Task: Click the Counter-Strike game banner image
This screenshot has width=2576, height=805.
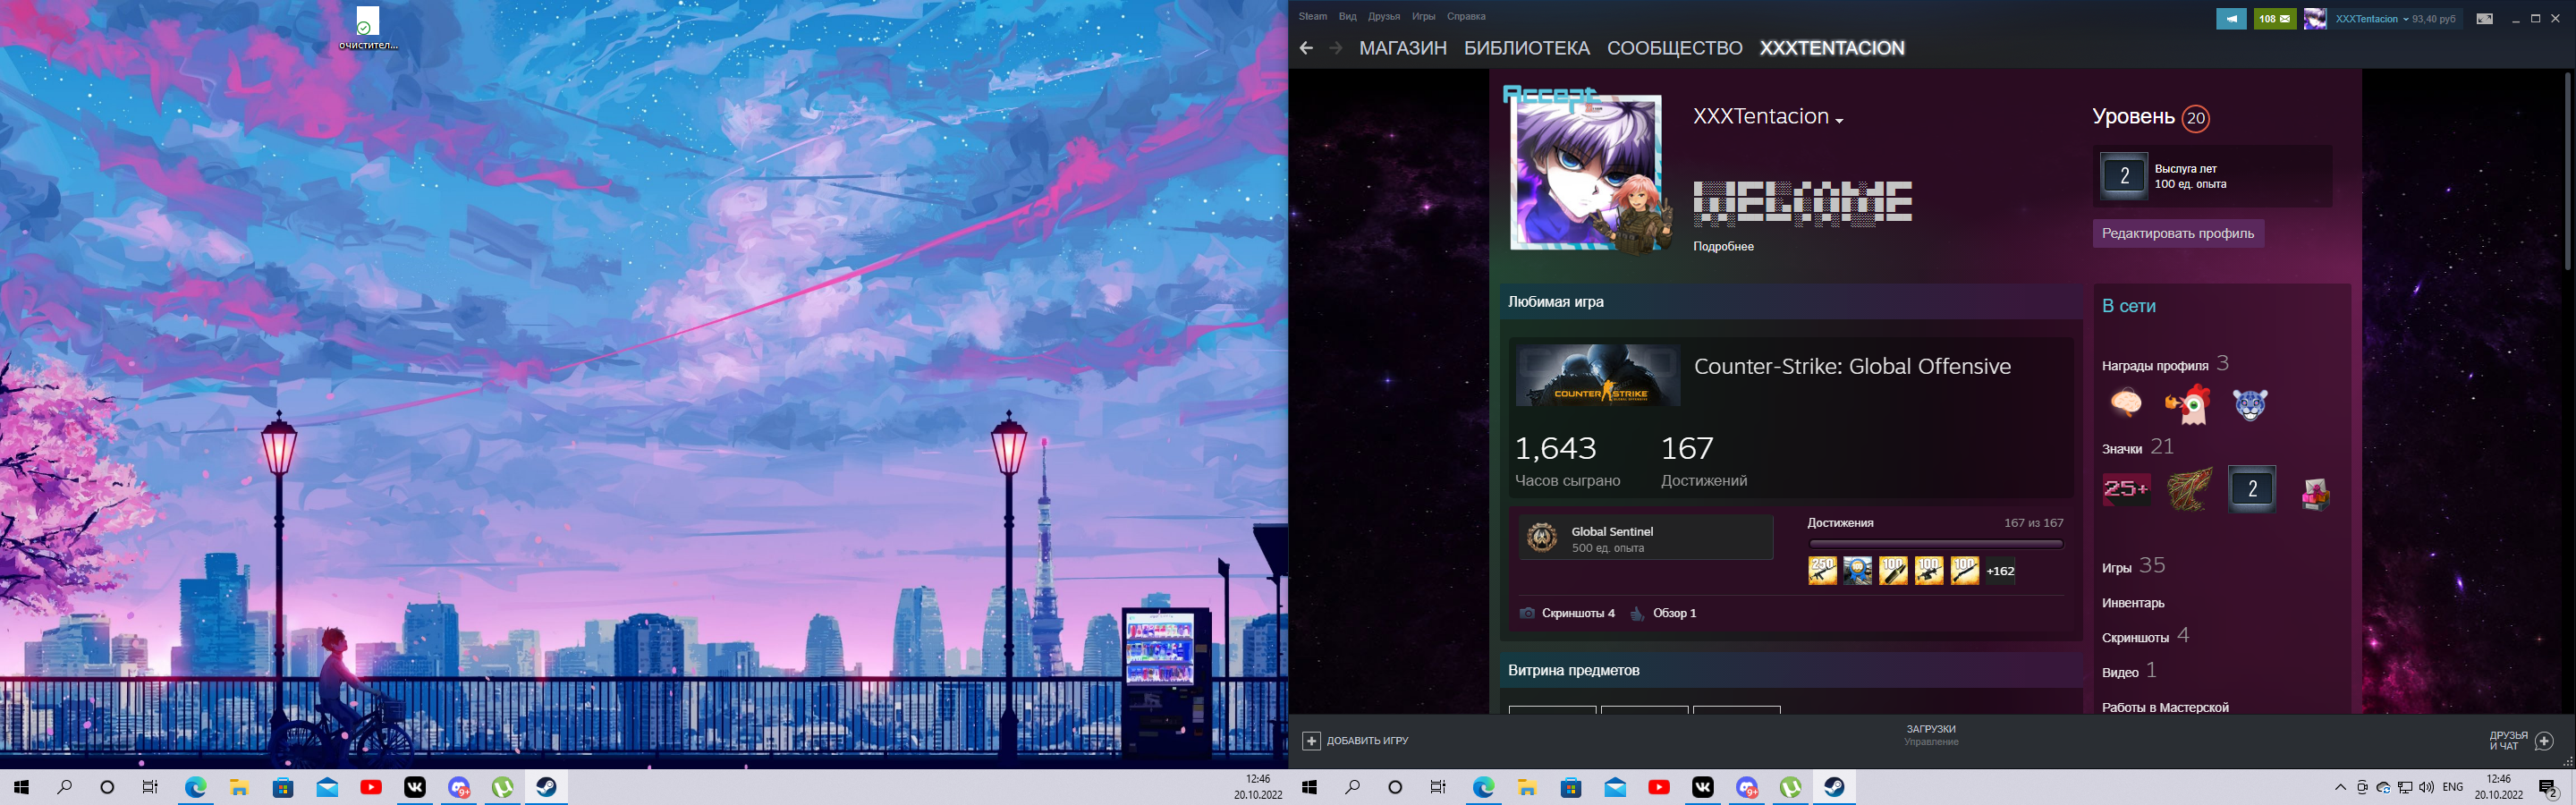Action: point(1597,376)
